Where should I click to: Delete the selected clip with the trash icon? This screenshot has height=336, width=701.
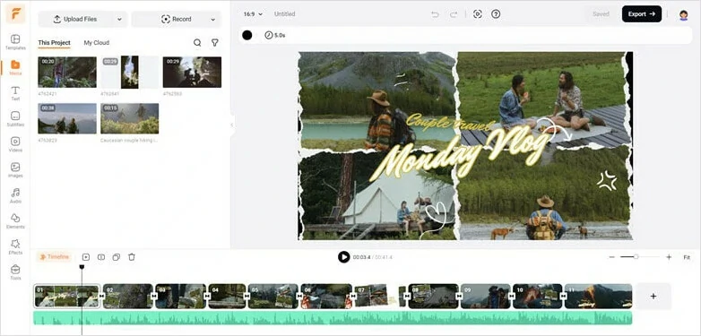132,257
